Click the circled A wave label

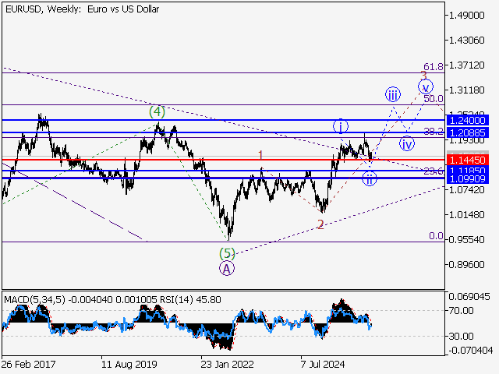point(226,268)
